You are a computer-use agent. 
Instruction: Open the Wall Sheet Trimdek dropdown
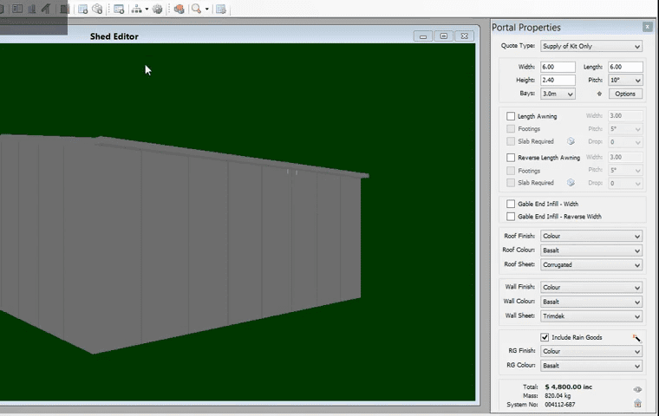[591, 316]
